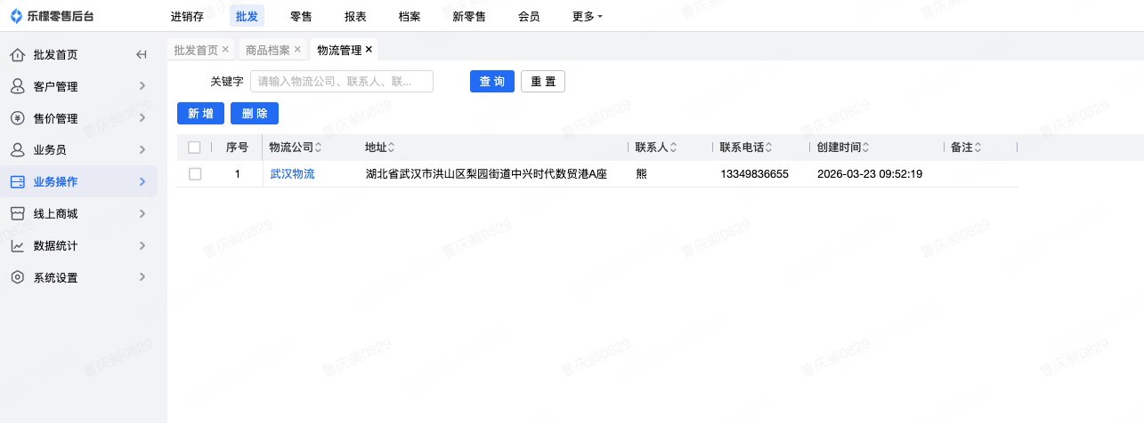Image resolution: width=1144 pixels, height=423 pixels.
Task: Expand 业务员 submenu chevron
Action: 142,150
